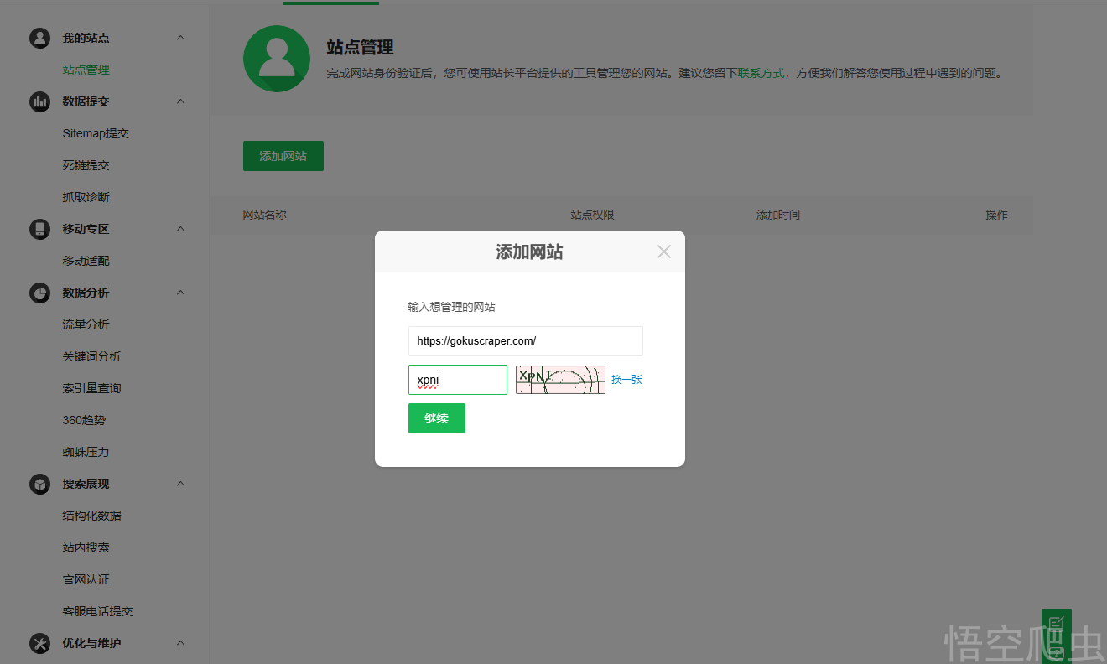Image resolution: width=1107 pixels, height=664 pixels.
Task: Click the 数据分析 pie chart icon
Action: coord(39,293)
